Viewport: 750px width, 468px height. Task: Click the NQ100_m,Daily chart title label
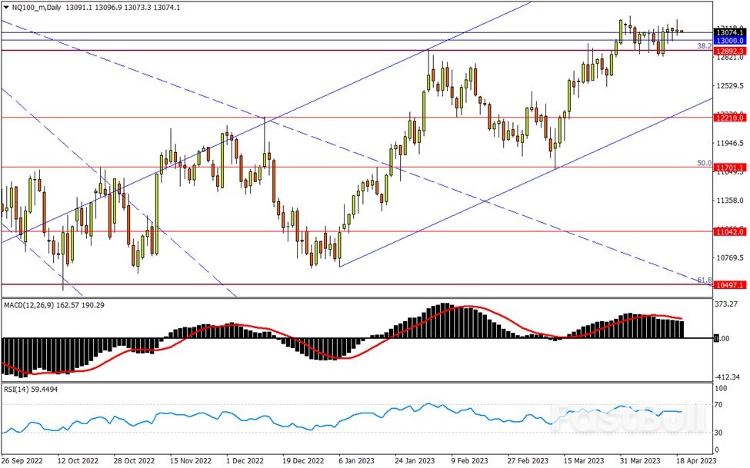36,7
